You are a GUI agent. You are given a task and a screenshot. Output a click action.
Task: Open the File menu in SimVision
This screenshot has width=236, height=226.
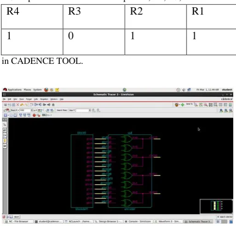(x=4, y=99)
